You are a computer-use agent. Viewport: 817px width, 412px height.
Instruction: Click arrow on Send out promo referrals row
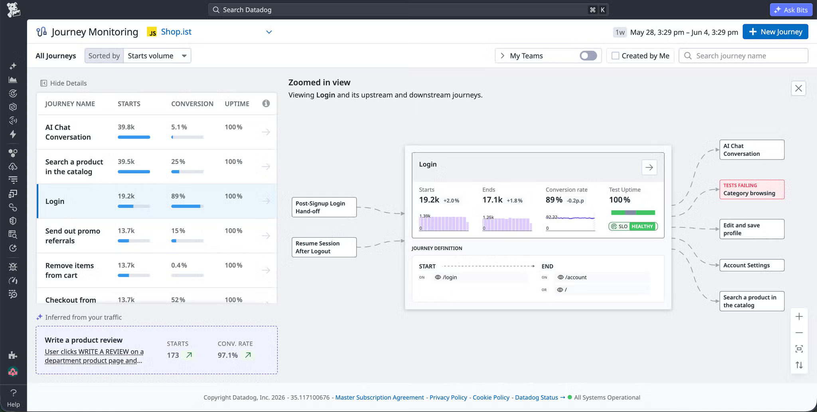point(266,236)
